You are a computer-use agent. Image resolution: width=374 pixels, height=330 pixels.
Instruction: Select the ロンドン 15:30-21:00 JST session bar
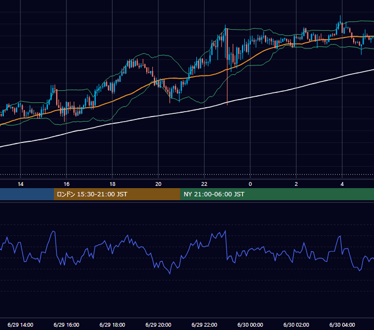pyautogui.click(x=117, y=194)
